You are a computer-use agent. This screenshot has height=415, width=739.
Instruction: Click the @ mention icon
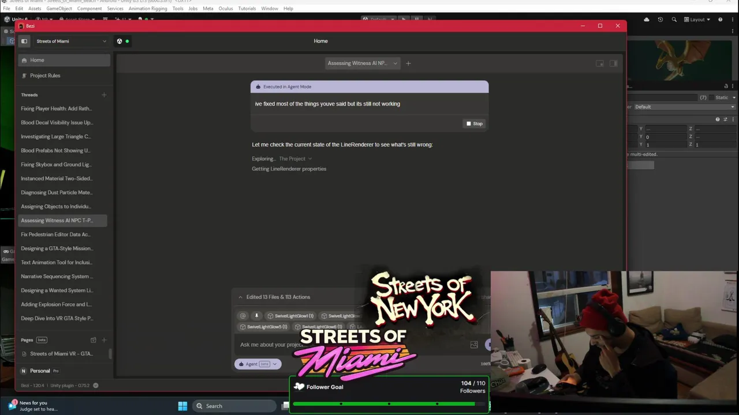[242, 316]
